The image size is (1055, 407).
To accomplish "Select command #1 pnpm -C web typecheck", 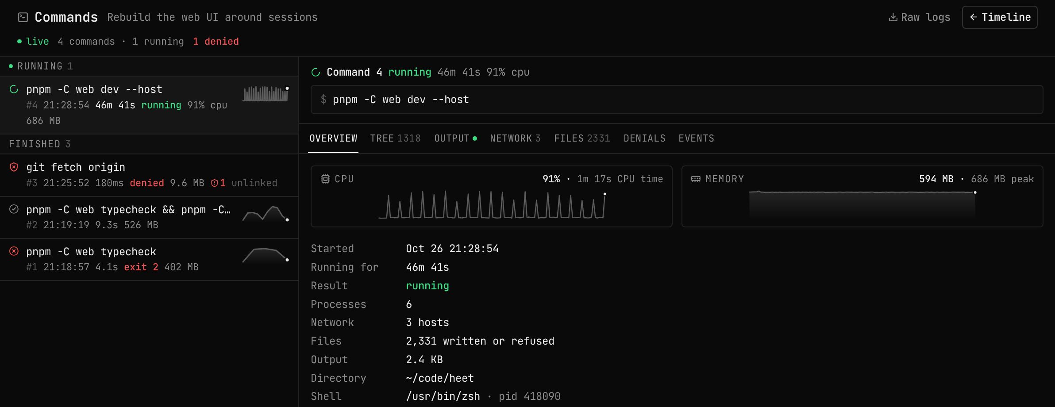I will point(149,259).
